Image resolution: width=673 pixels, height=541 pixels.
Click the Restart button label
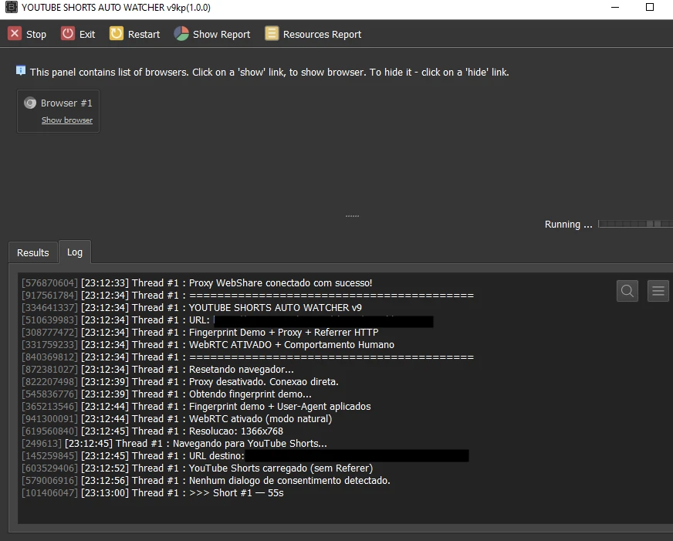pyautogui.click(x=144, y=34)
